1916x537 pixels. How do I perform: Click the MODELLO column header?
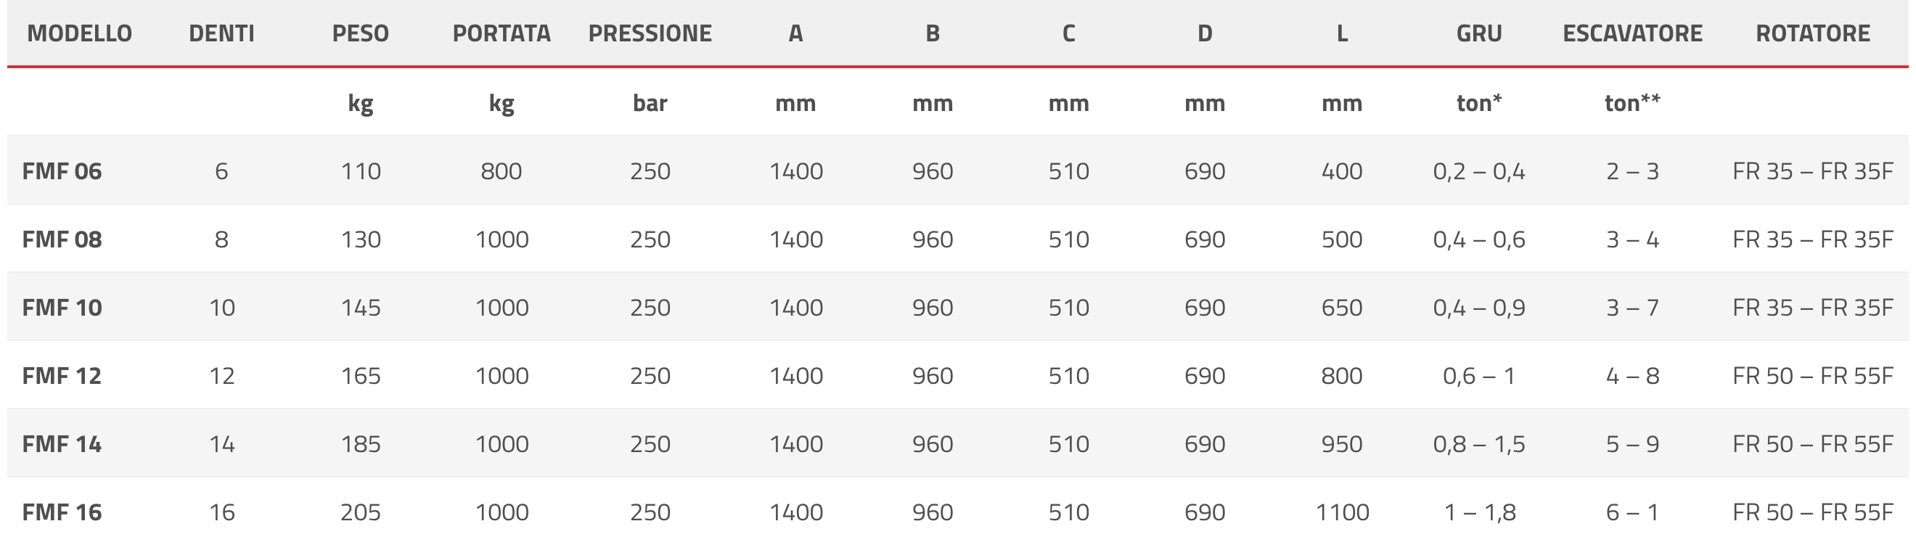(x=80, y=33)
